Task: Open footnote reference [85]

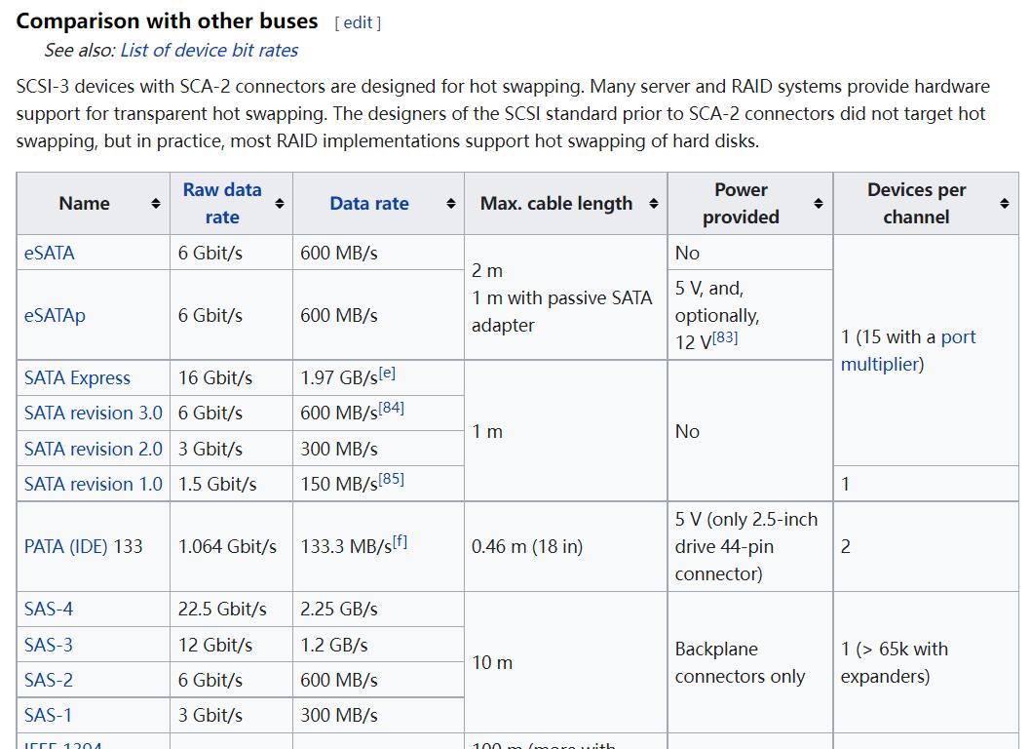Action: 391,479
